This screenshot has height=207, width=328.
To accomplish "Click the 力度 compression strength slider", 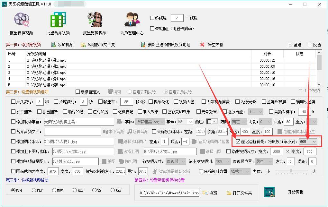I will click(x=292, y=171).
